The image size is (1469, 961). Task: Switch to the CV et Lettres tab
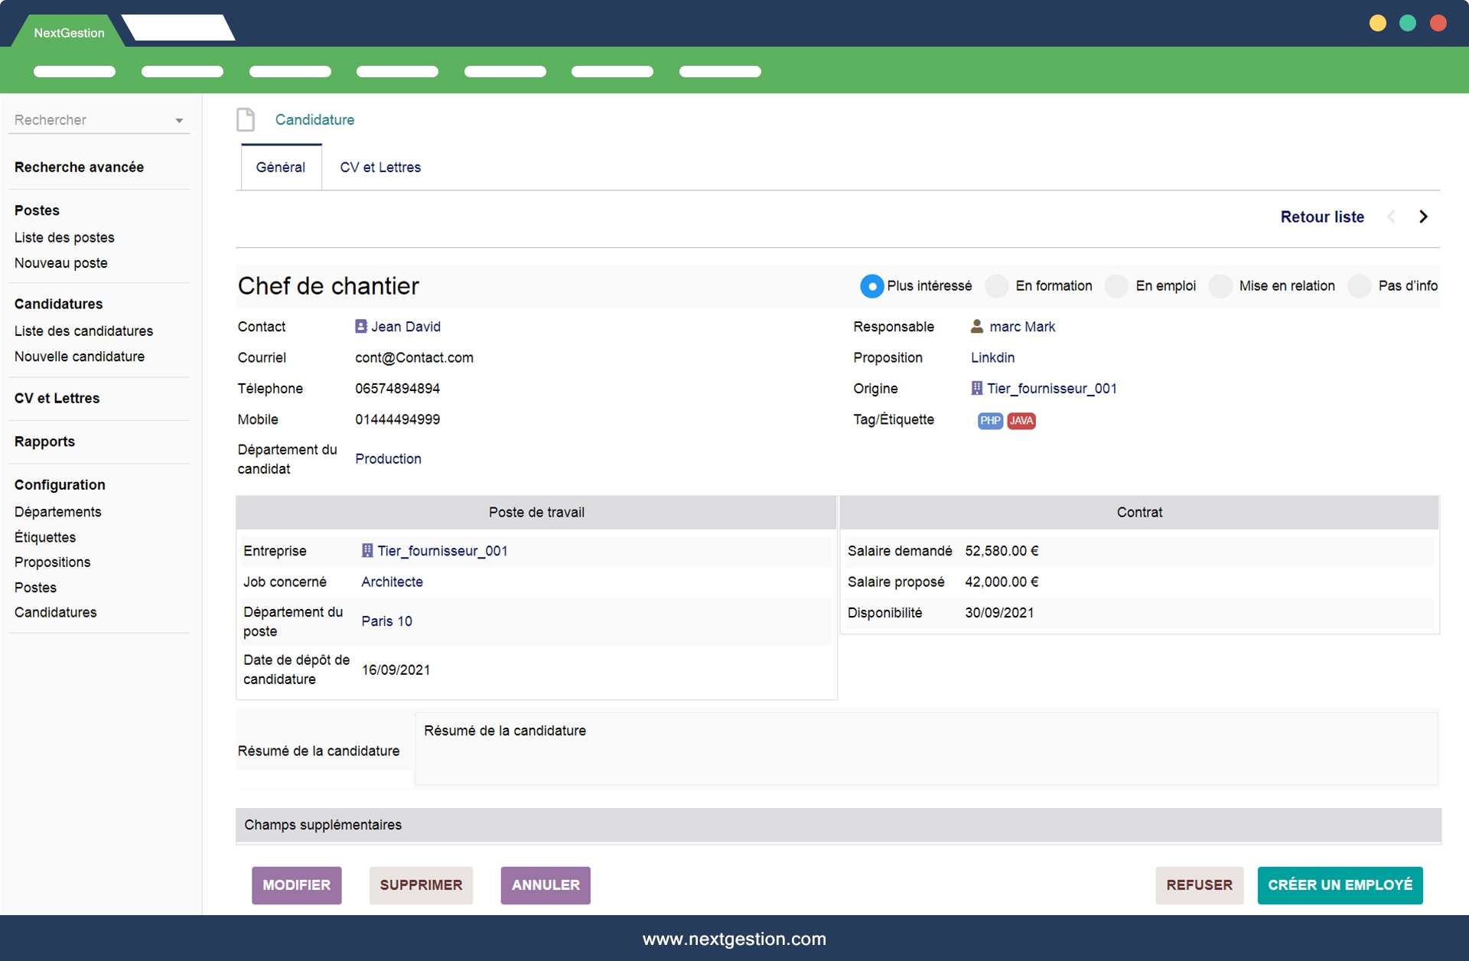380,168
